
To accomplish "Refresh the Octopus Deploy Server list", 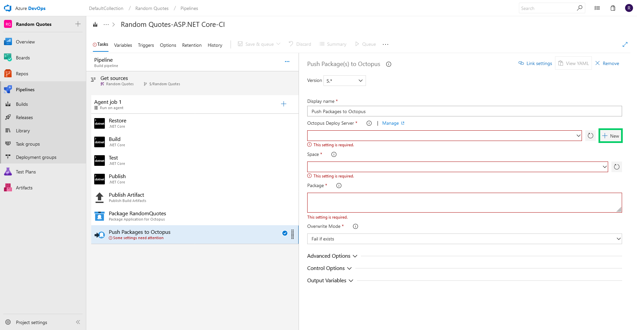I will [591, 136].
